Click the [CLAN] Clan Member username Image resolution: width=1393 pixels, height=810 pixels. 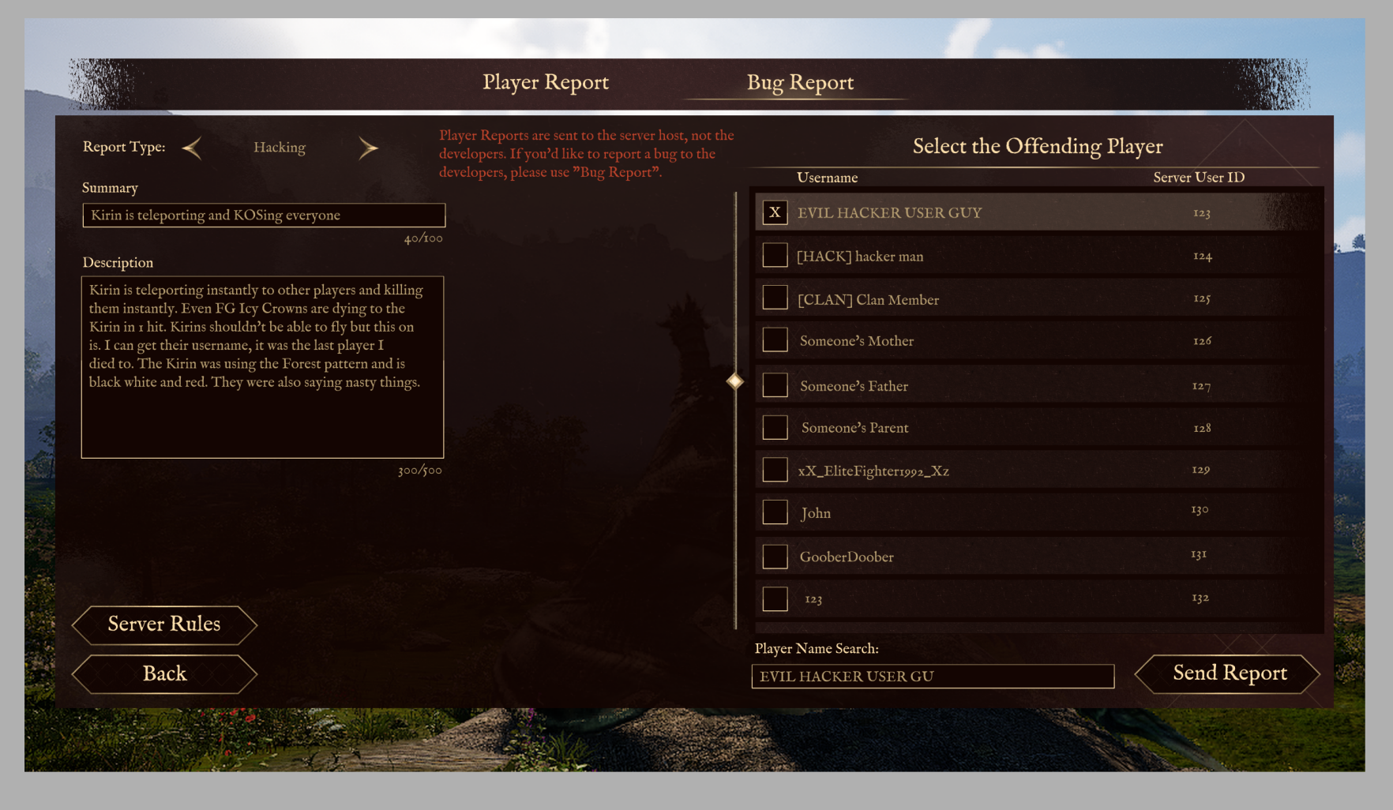click(868, 300)
